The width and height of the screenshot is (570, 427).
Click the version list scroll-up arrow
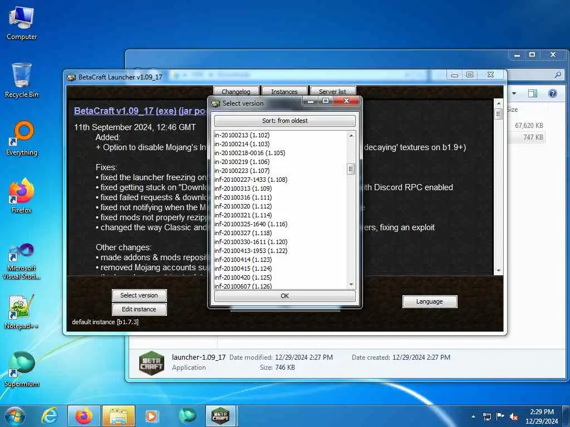coord(351,136)
